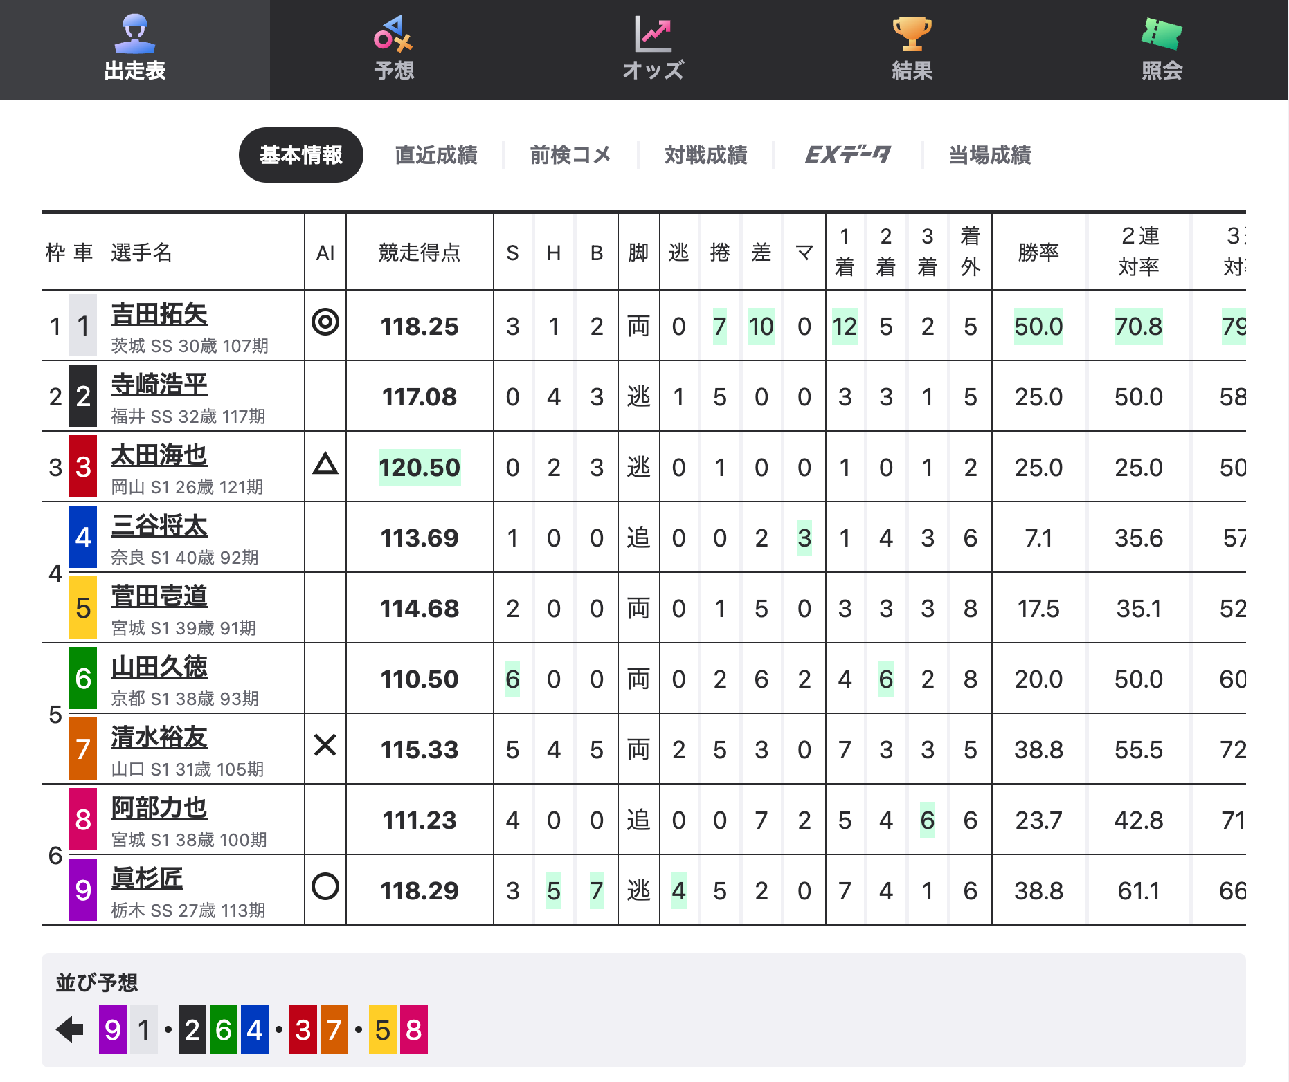The image size is (1289, 1082).
Task: Click the highlighted win rate 50.0
Action: [1038, 326]
